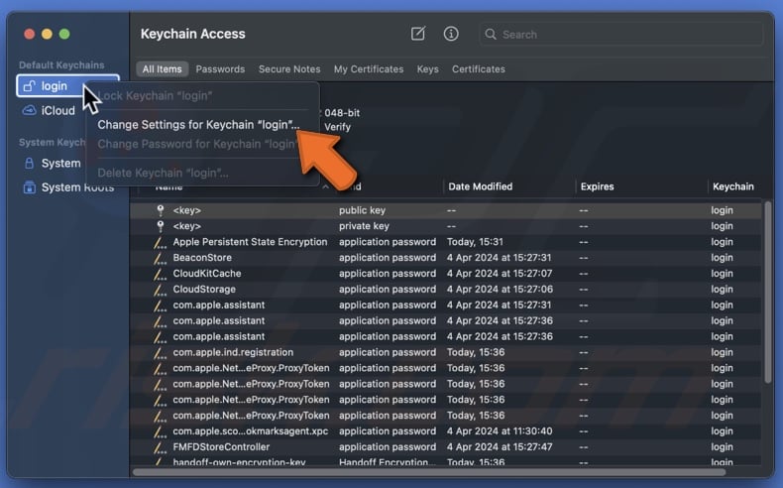
Task: Select "com.apple.ind.registration" item
Action: tap(445, 353)
